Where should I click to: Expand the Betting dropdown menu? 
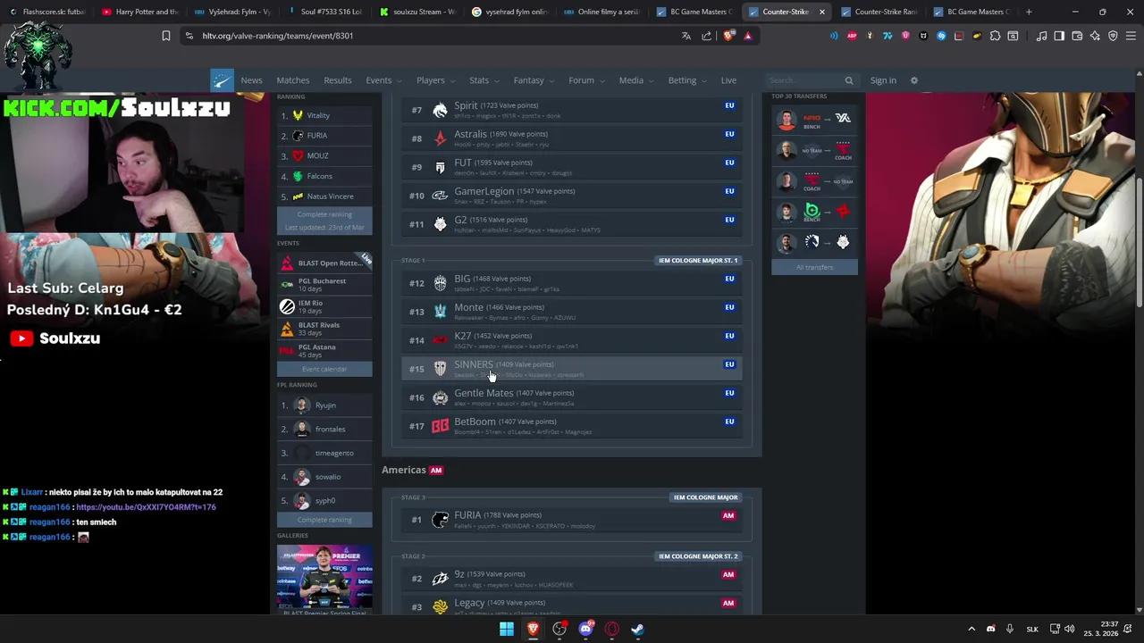click(x=689, y=80)
